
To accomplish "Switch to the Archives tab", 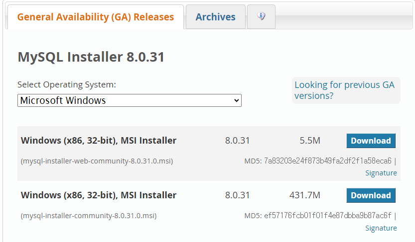I will 215,17.
